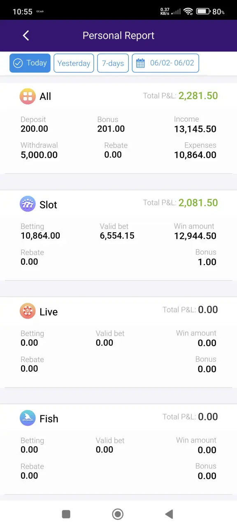Tap the Live casino chip icon
237x528 pixels.
coord(28,311)
